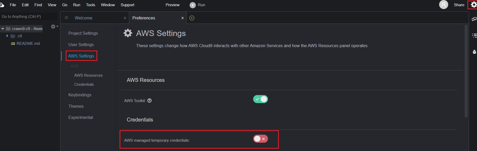The image size is (477, 151).
Task: Click the README.md file icon
Action: click(x=13, y=44)
